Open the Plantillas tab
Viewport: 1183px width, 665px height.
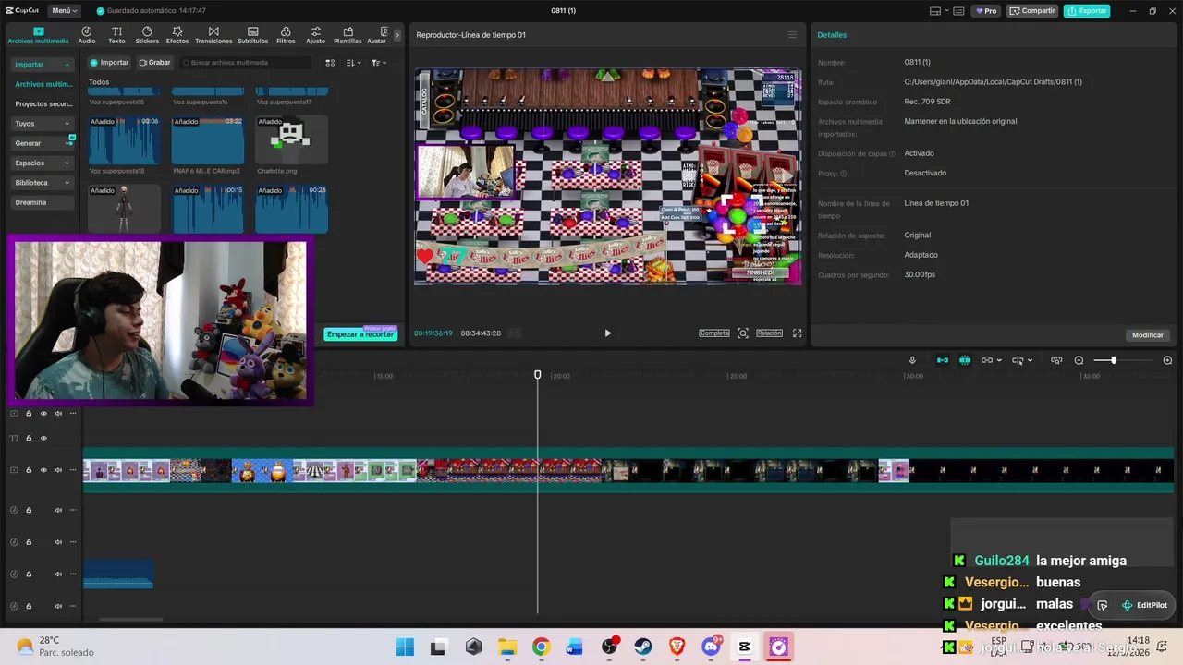click(x=348, y=35)
